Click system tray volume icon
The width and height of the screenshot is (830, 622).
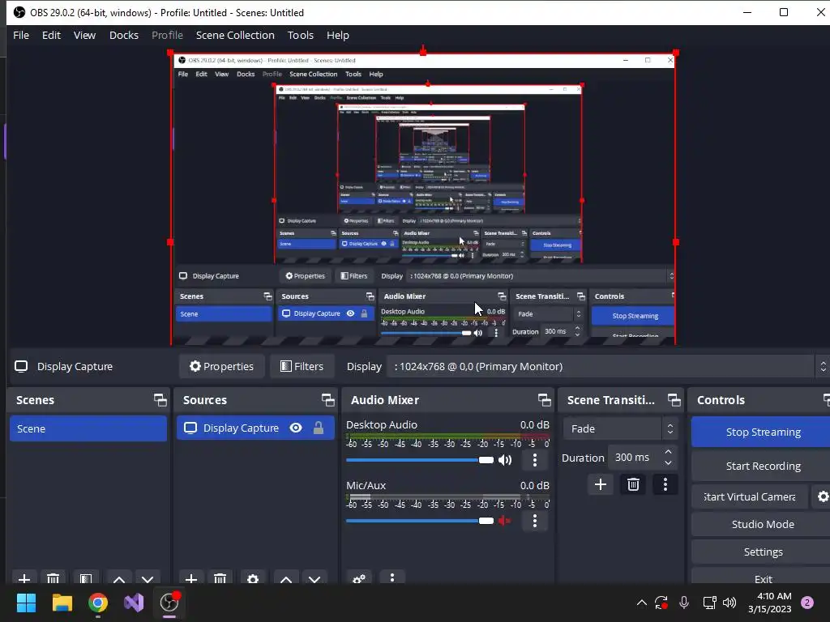tap(729, 603)
